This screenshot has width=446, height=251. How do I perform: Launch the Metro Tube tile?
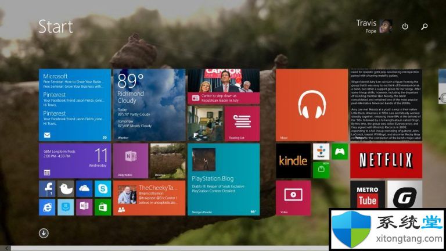(x=368, y=195)
